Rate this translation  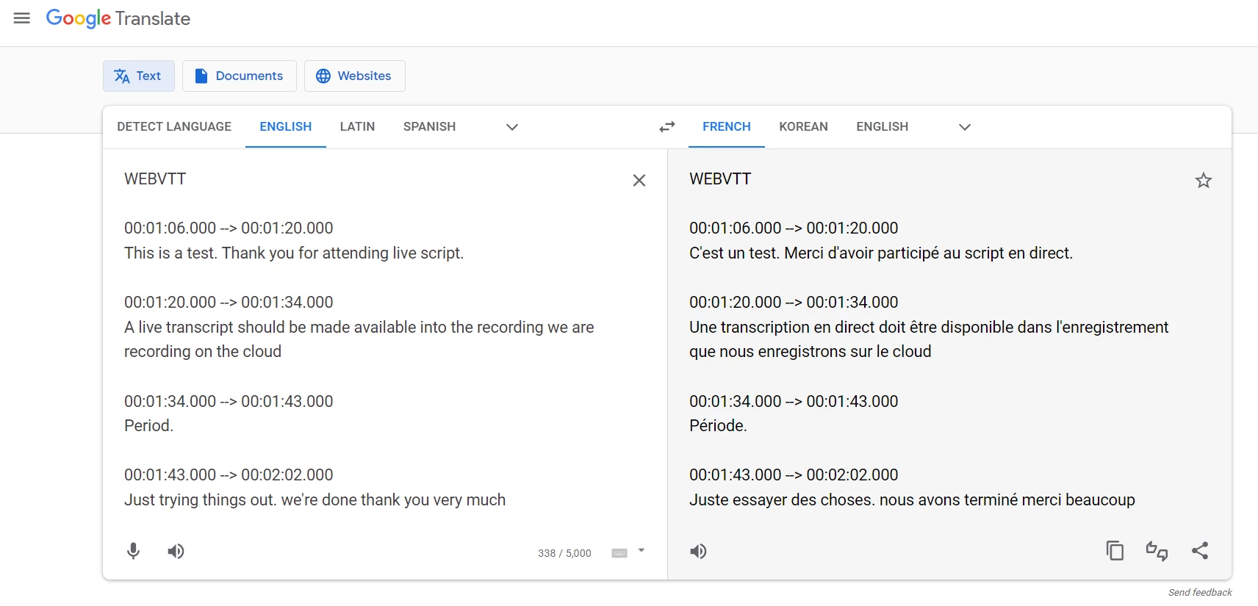tap(1157, 550)
